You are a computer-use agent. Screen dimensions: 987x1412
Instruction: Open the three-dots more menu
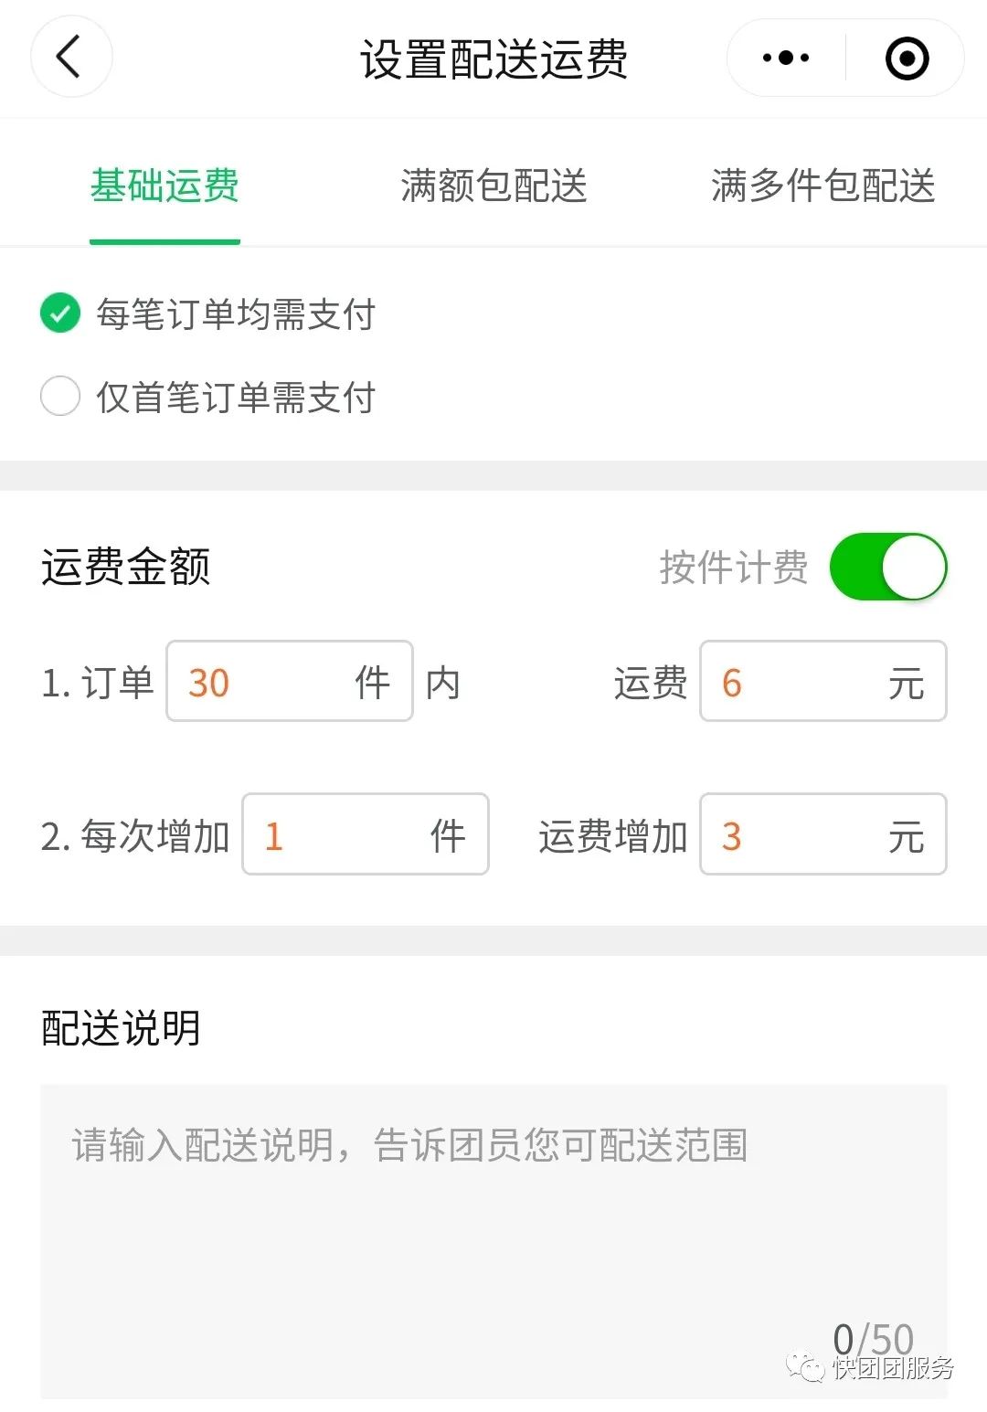[786, 58]
